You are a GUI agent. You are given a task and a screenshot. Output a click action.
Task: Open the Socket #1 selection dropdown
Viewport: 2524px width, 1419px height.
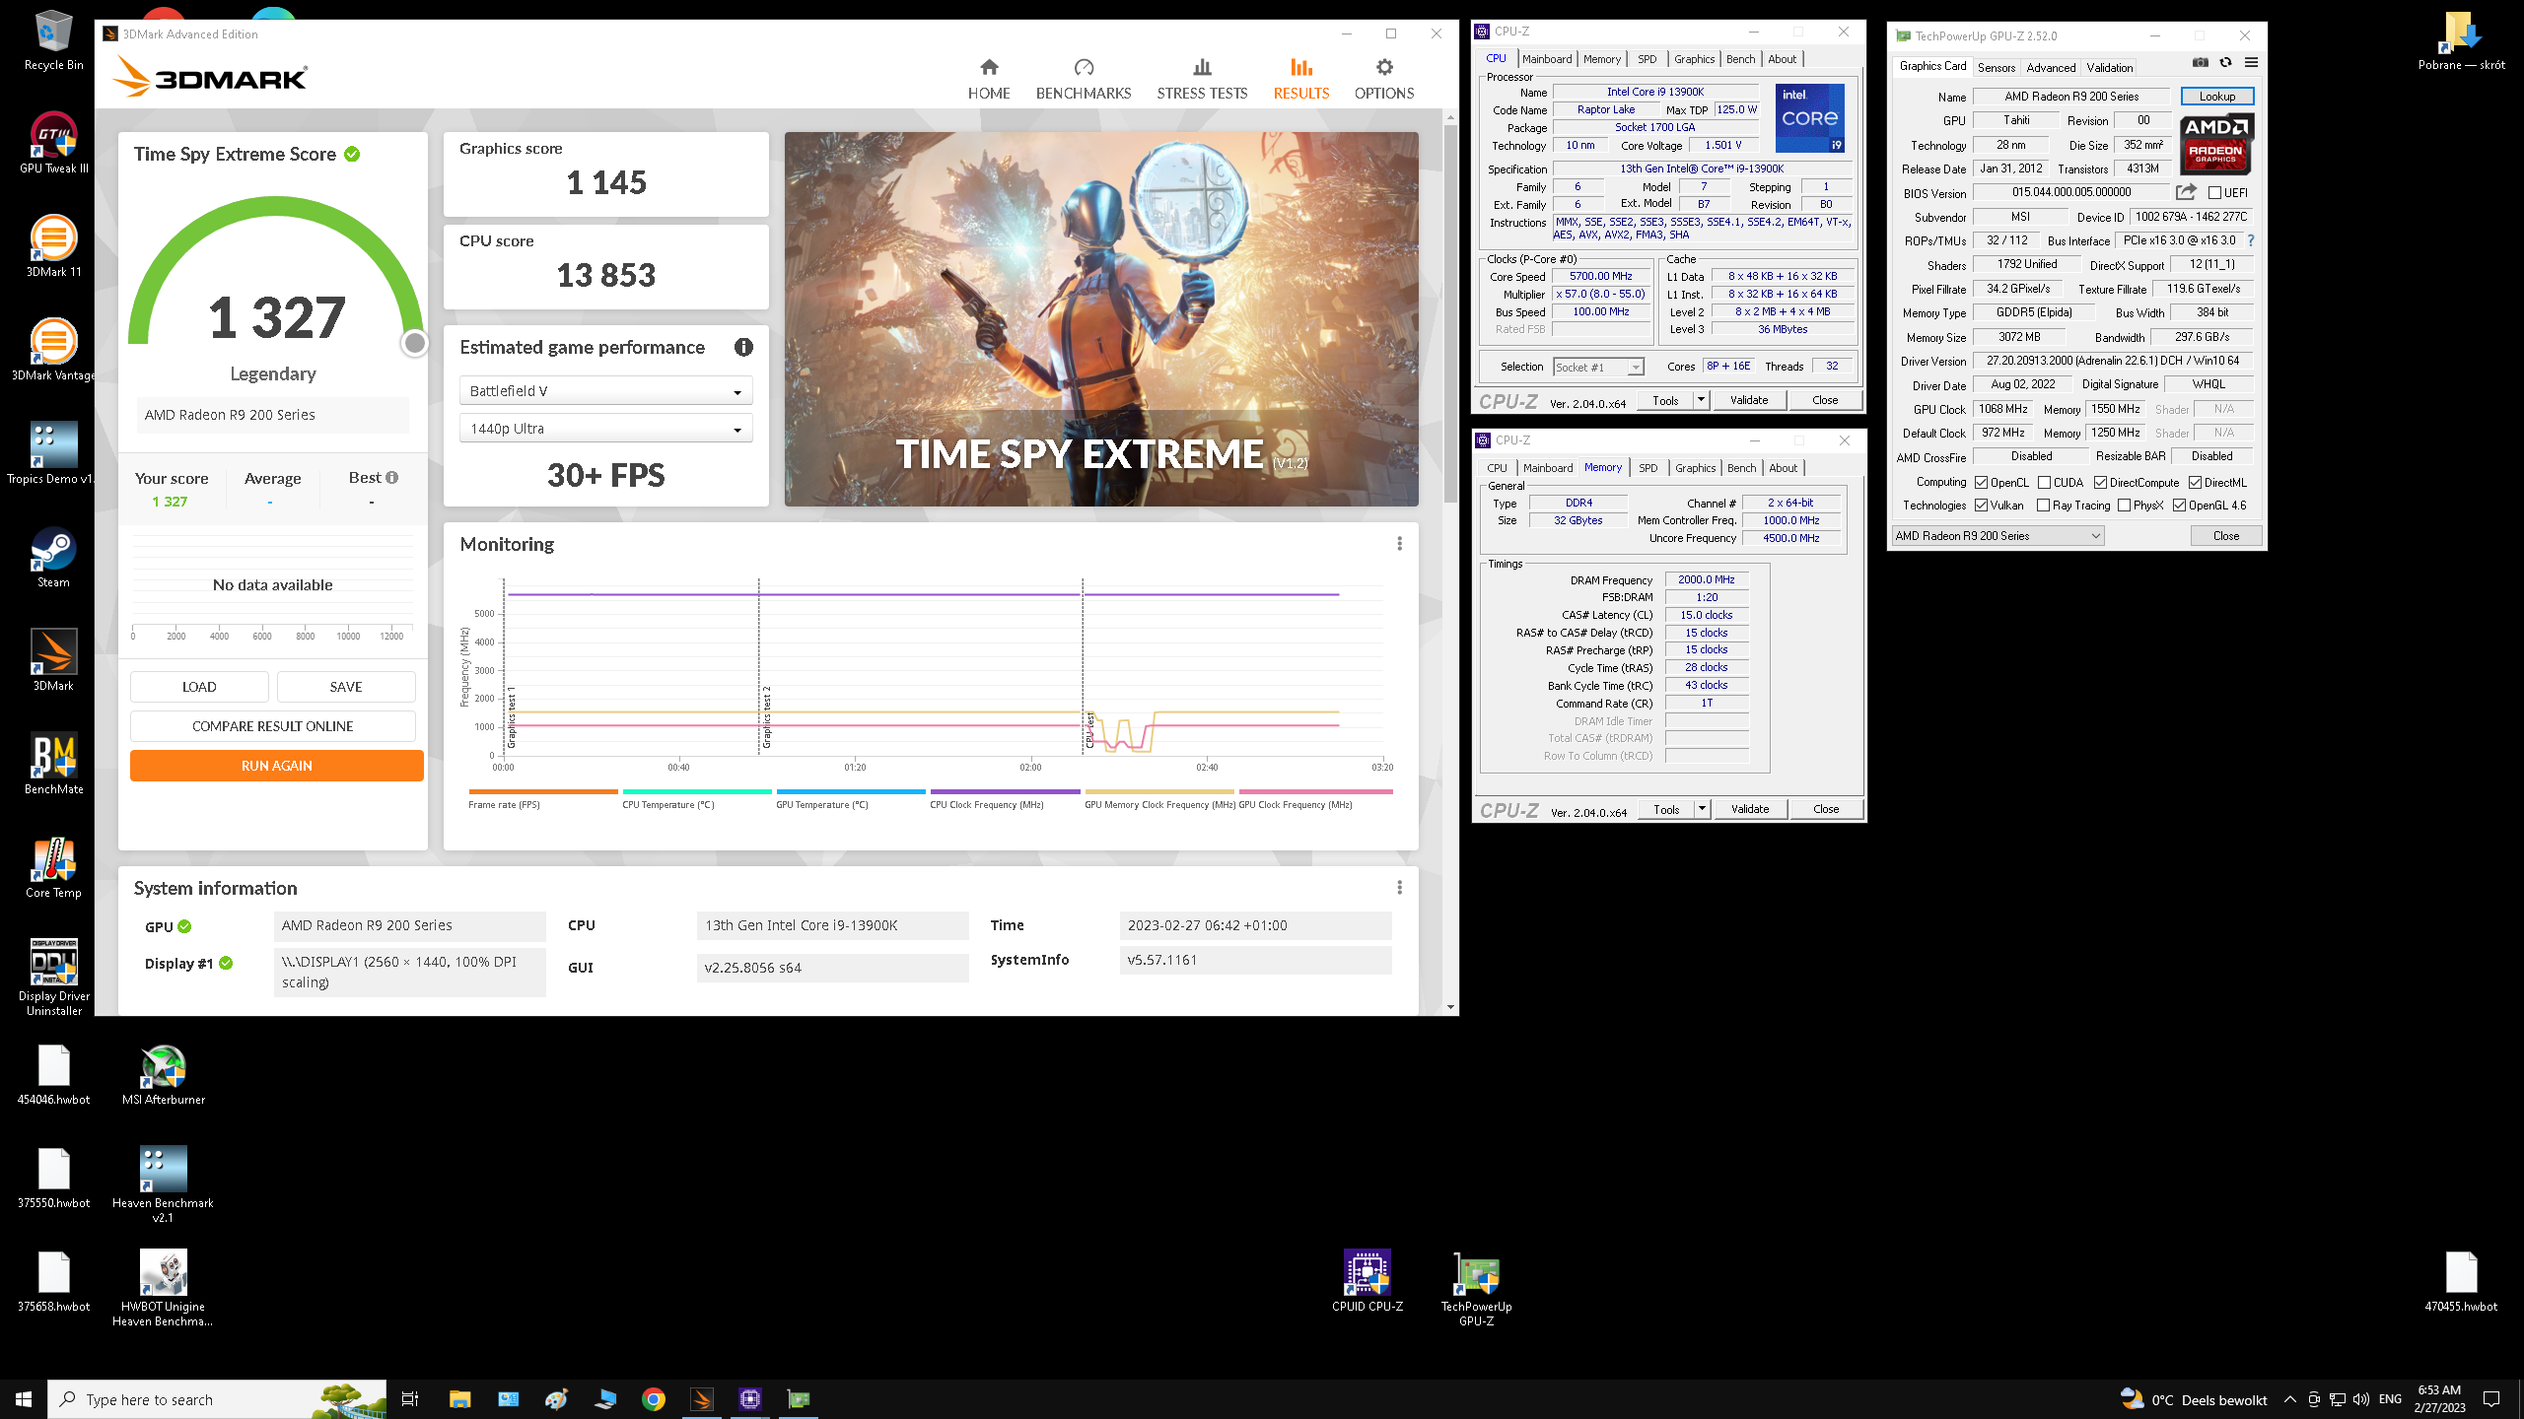pos(1598,368)
